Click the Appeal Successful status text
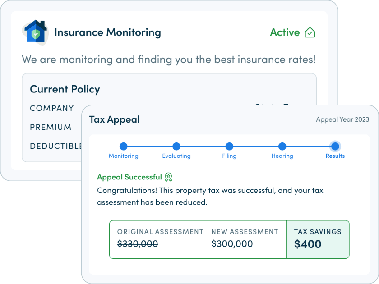 tap(129, 177)
